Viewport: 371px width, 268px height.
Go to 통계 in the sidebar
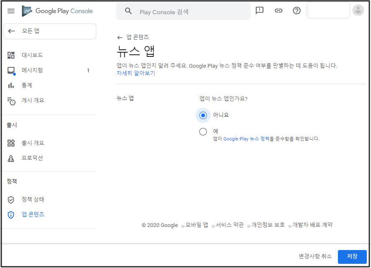click(27, 85)
